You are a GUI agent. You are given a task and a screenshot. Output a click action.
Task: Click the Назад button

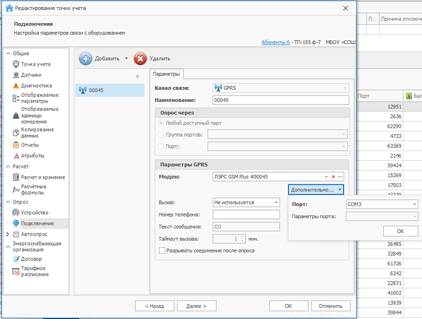coord(154,306)
